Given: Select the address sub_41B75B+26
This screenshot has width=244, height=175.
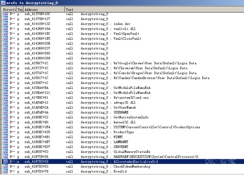Looking at the screenshot, I should pyautogui.click(x=37, y=156).
